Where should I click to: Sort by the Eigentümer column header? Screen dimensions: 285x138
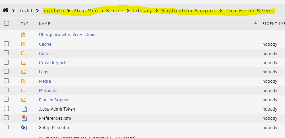(274, 24)
